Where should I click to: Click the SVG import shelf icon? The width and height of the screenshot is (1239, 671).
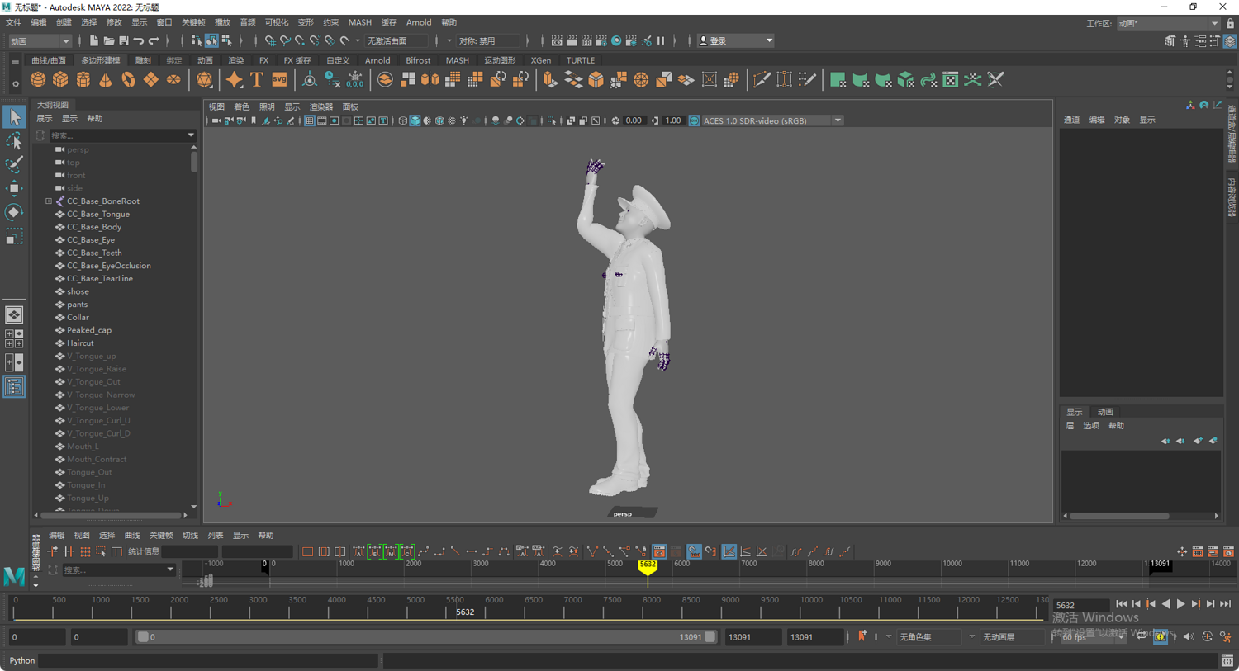point(279,80)
